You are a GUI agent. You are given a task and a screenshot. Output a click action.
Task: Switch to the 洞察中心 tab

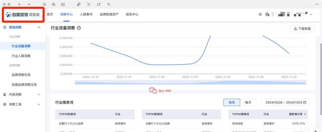(x=66, y=14)
